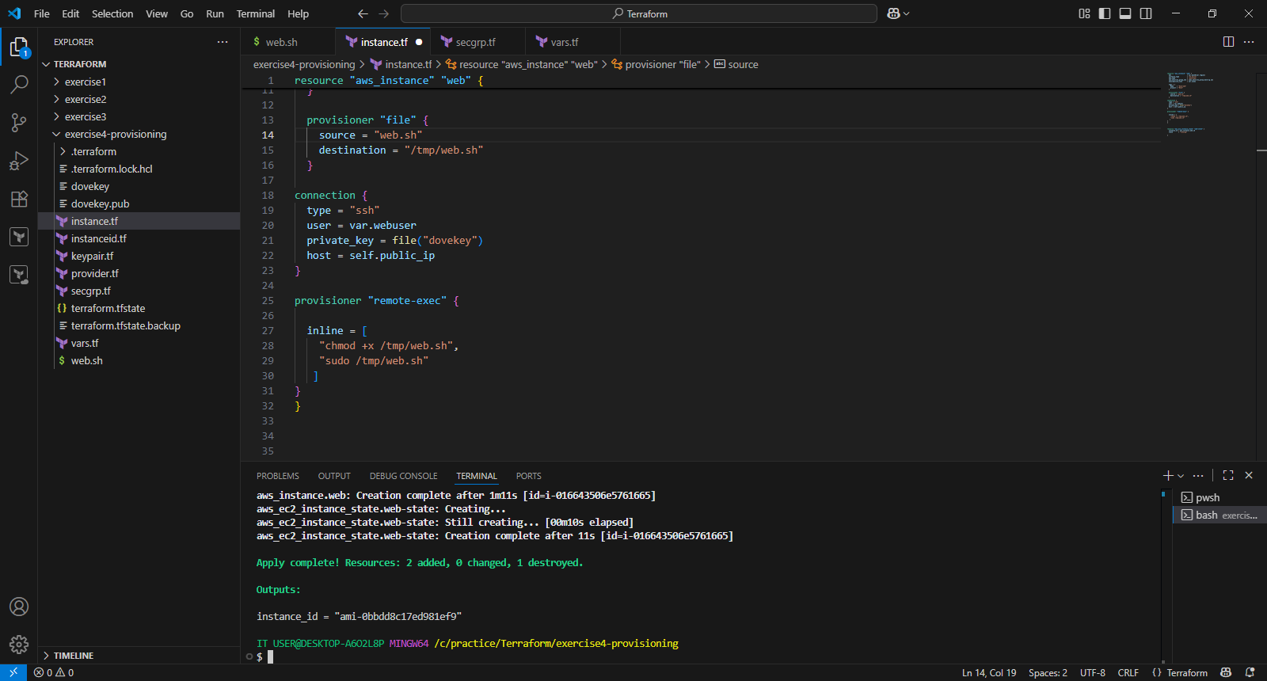Viewport: 1267px width, 681px height.
Task: Open the Accounts icon in activity bar
Action: [19, 607]
